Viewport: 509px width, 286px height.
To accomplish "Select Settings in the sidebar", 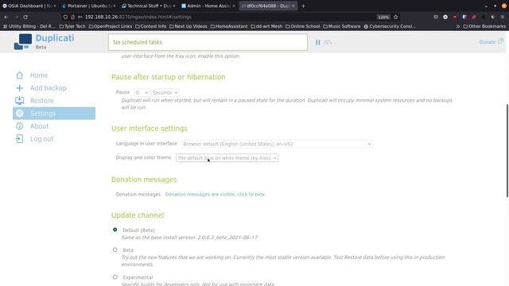I will click(x=54, y=114).
